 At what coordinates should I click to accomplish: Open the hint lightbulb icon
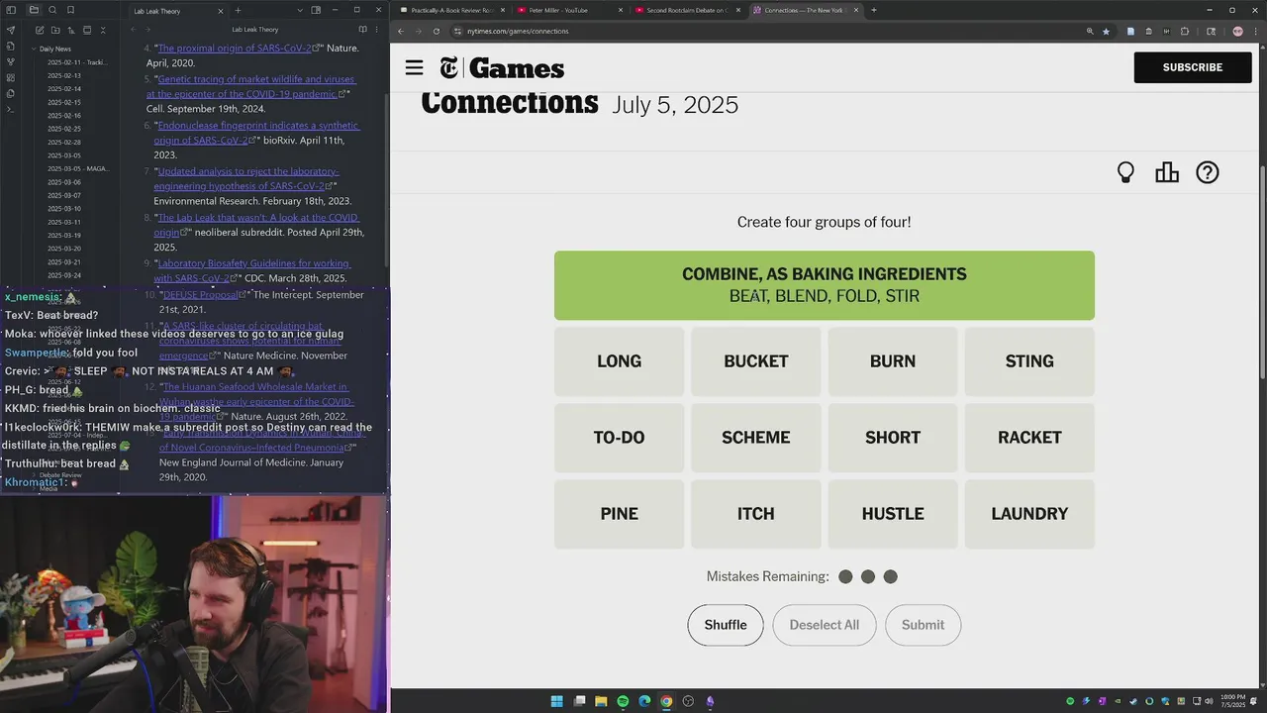pyautogui.click(x=1125, y=172)
